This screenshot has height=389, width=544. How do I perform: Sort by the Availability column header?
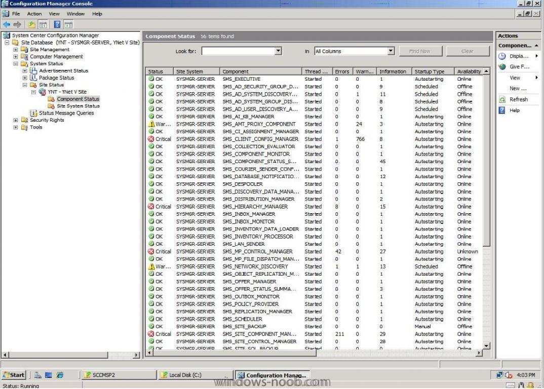tap(469, 71)
